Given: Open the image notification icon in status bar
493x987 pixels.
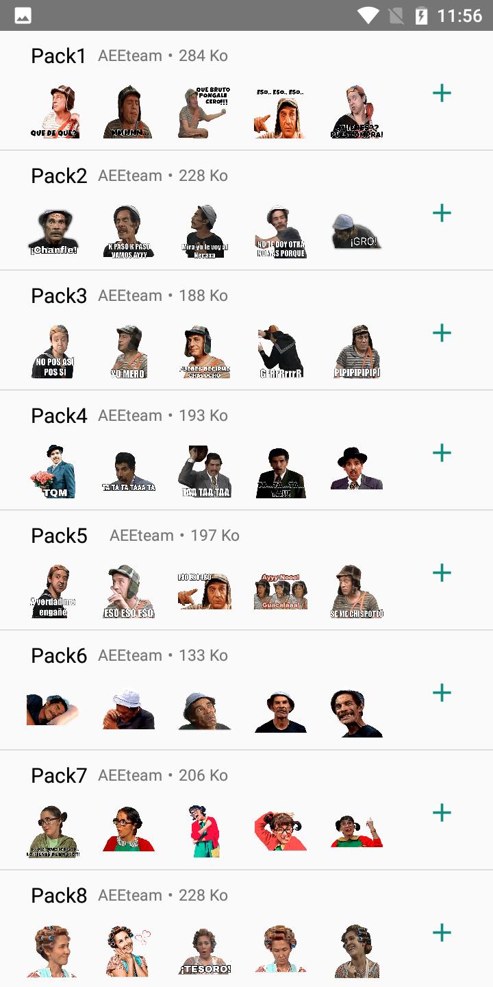Looking at the screenshot, I should tap(23, 15).
